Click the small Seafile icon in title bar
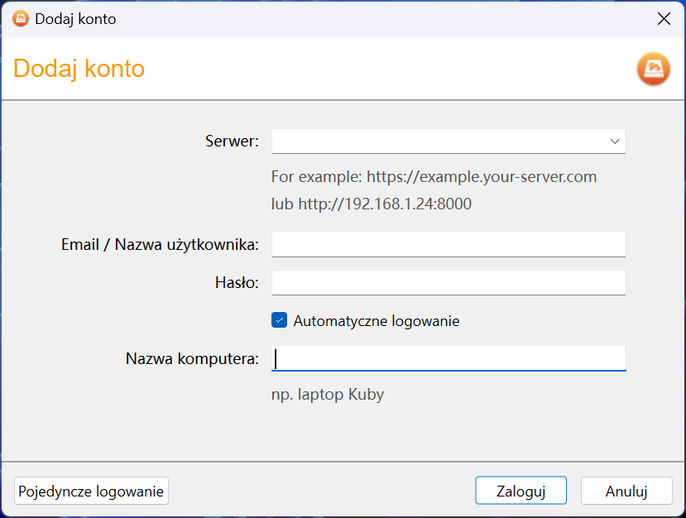Screen dimensions: 686x518 pos(20,18)
